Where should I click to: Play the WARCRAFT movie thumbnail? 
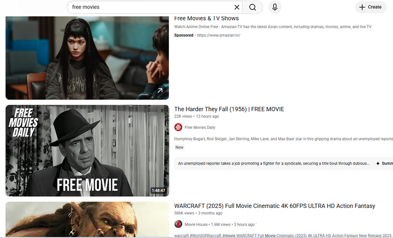(87, 219)
